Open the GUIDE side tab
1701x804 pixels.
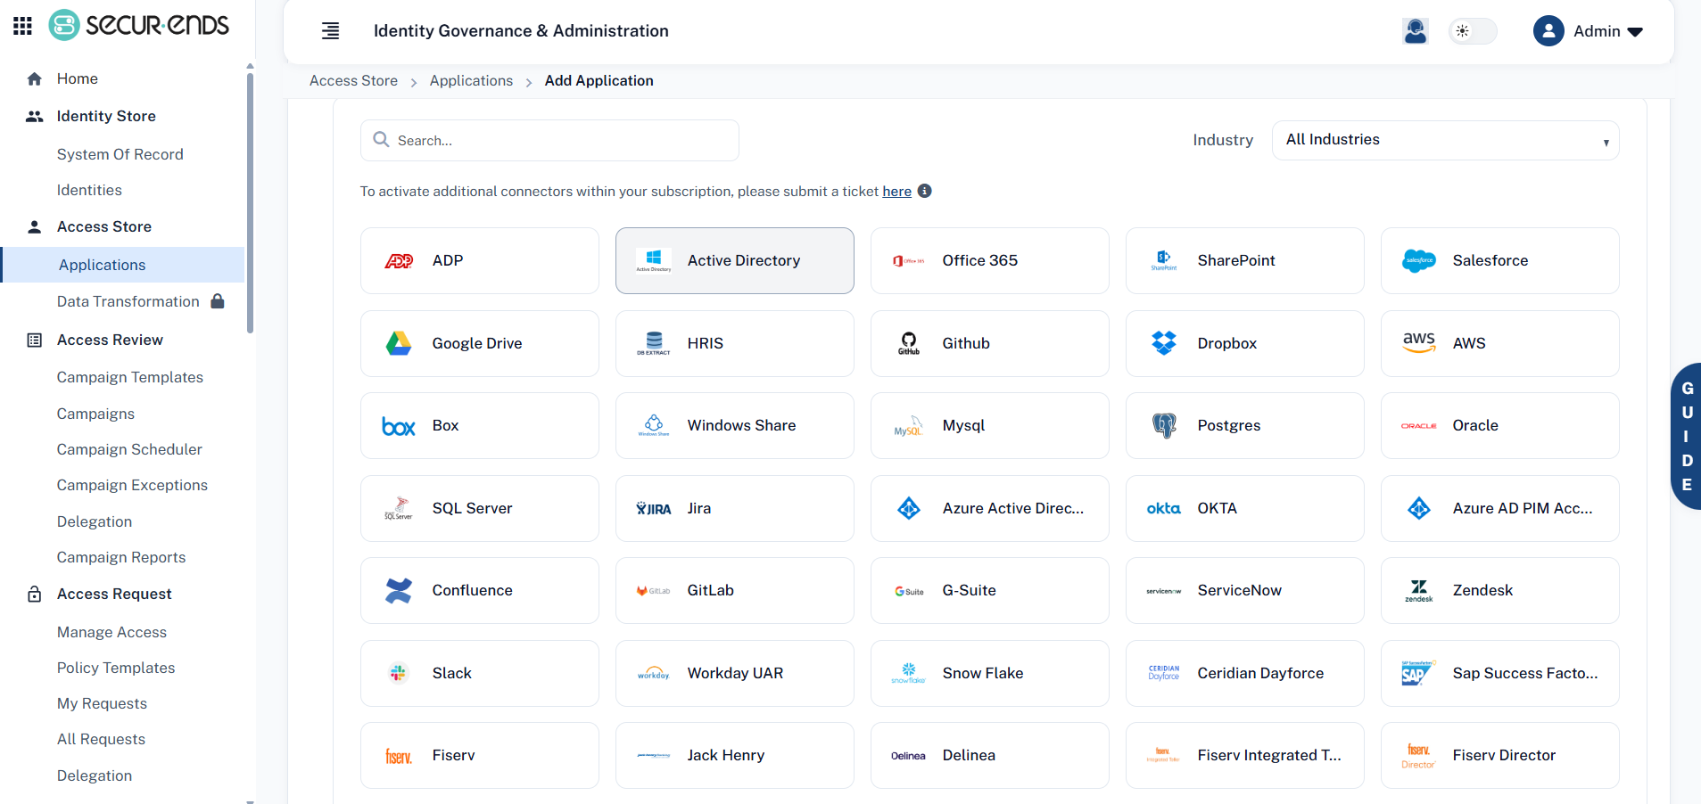coord(1686,436)
